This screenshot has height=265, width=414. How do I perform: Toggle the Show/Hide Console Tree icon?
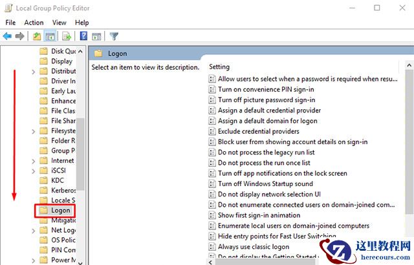pos(50,36)
